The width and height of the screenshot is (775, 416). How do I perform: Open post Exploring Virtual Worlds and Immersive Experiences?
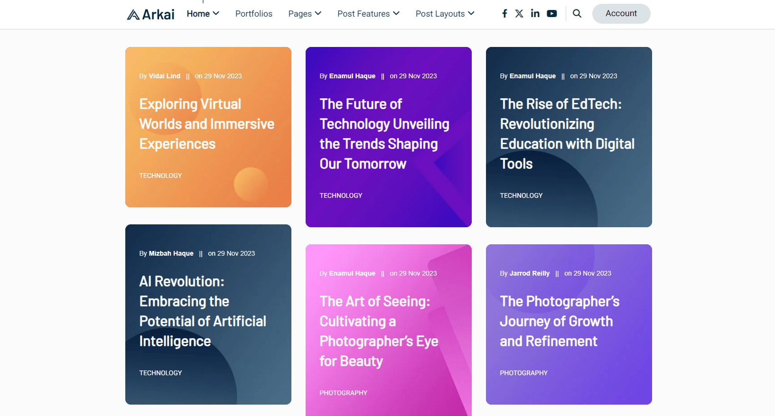pos(206,124)
